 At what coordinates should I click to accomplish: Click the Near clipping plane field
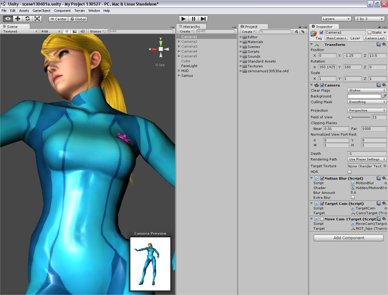point(336,129)
